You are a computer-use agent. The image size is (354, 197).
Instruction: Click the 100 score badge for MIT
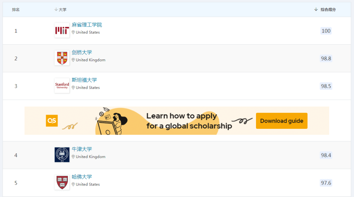[x=326, y=31]
